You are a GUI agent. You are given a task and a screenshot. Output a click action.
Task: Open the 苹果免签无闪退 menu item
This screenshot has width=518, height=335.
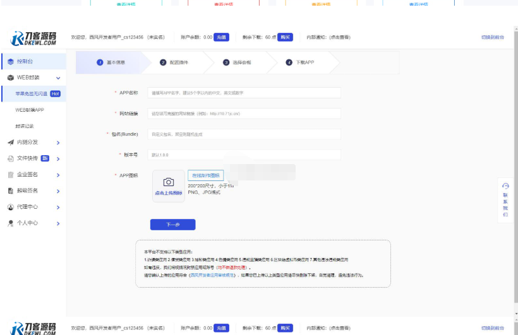click(x=33, y=94)
